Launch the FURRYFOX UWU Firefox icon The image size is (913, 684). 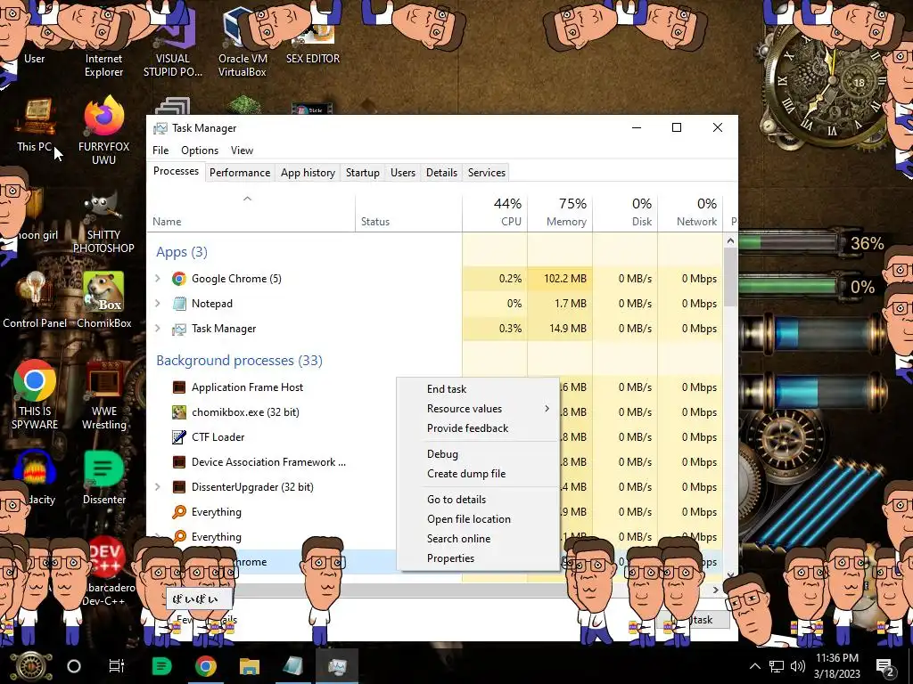click(103, 131)
